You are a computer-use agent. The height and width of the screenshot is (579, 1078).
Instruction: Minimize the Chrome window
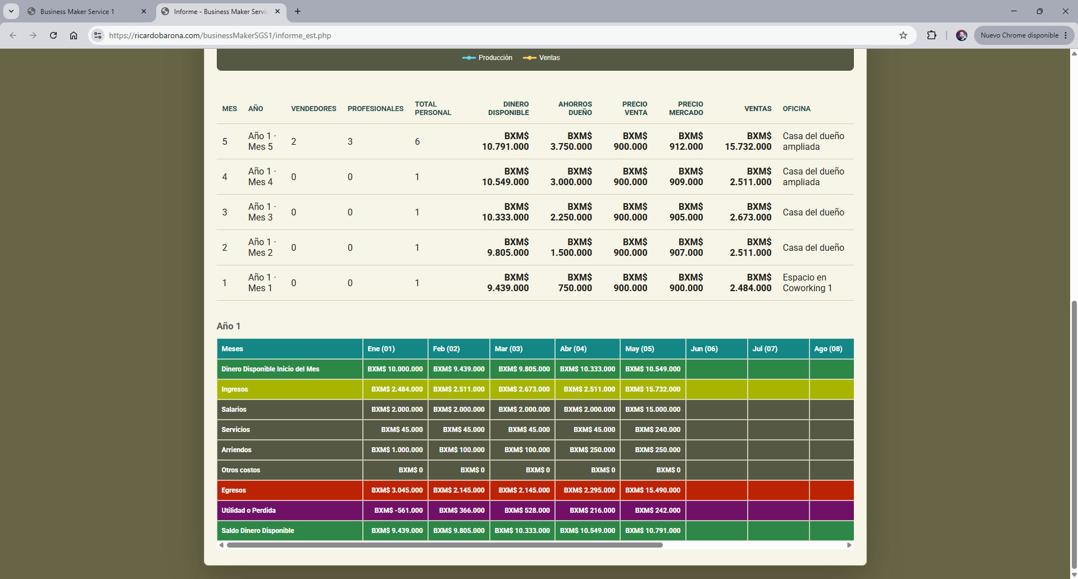1014,11
